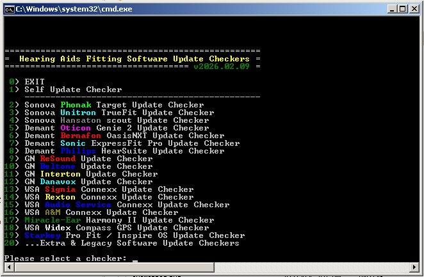Select '1) Self Update Checker' line
The image size is (424, 277).
(x=65, y=90)
